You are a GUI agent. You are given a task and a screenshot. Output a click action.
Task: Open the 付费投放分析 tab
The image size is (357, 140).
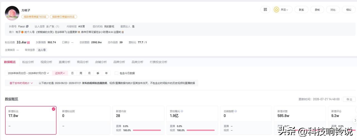point(158,62)
